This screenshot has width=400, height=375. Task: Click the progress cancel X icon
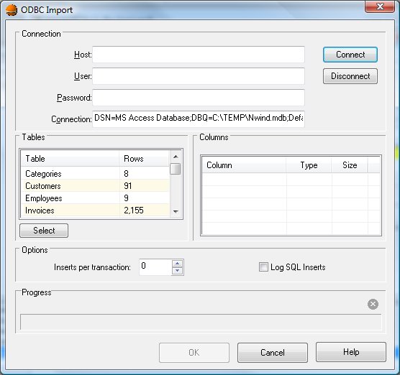click(373, 304)
